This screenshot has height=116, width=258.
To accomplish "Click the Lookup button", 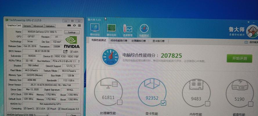I will [72, 32].
